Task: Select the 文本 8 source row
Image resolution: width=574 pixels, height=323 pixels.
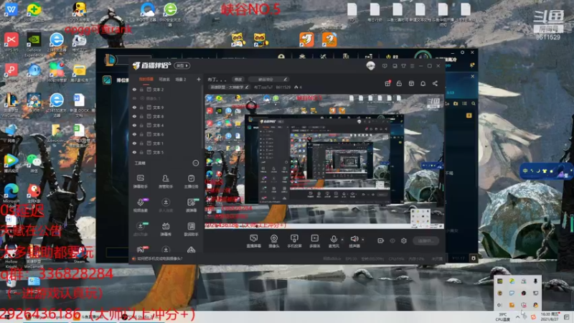Action: (x=166, y=116)
